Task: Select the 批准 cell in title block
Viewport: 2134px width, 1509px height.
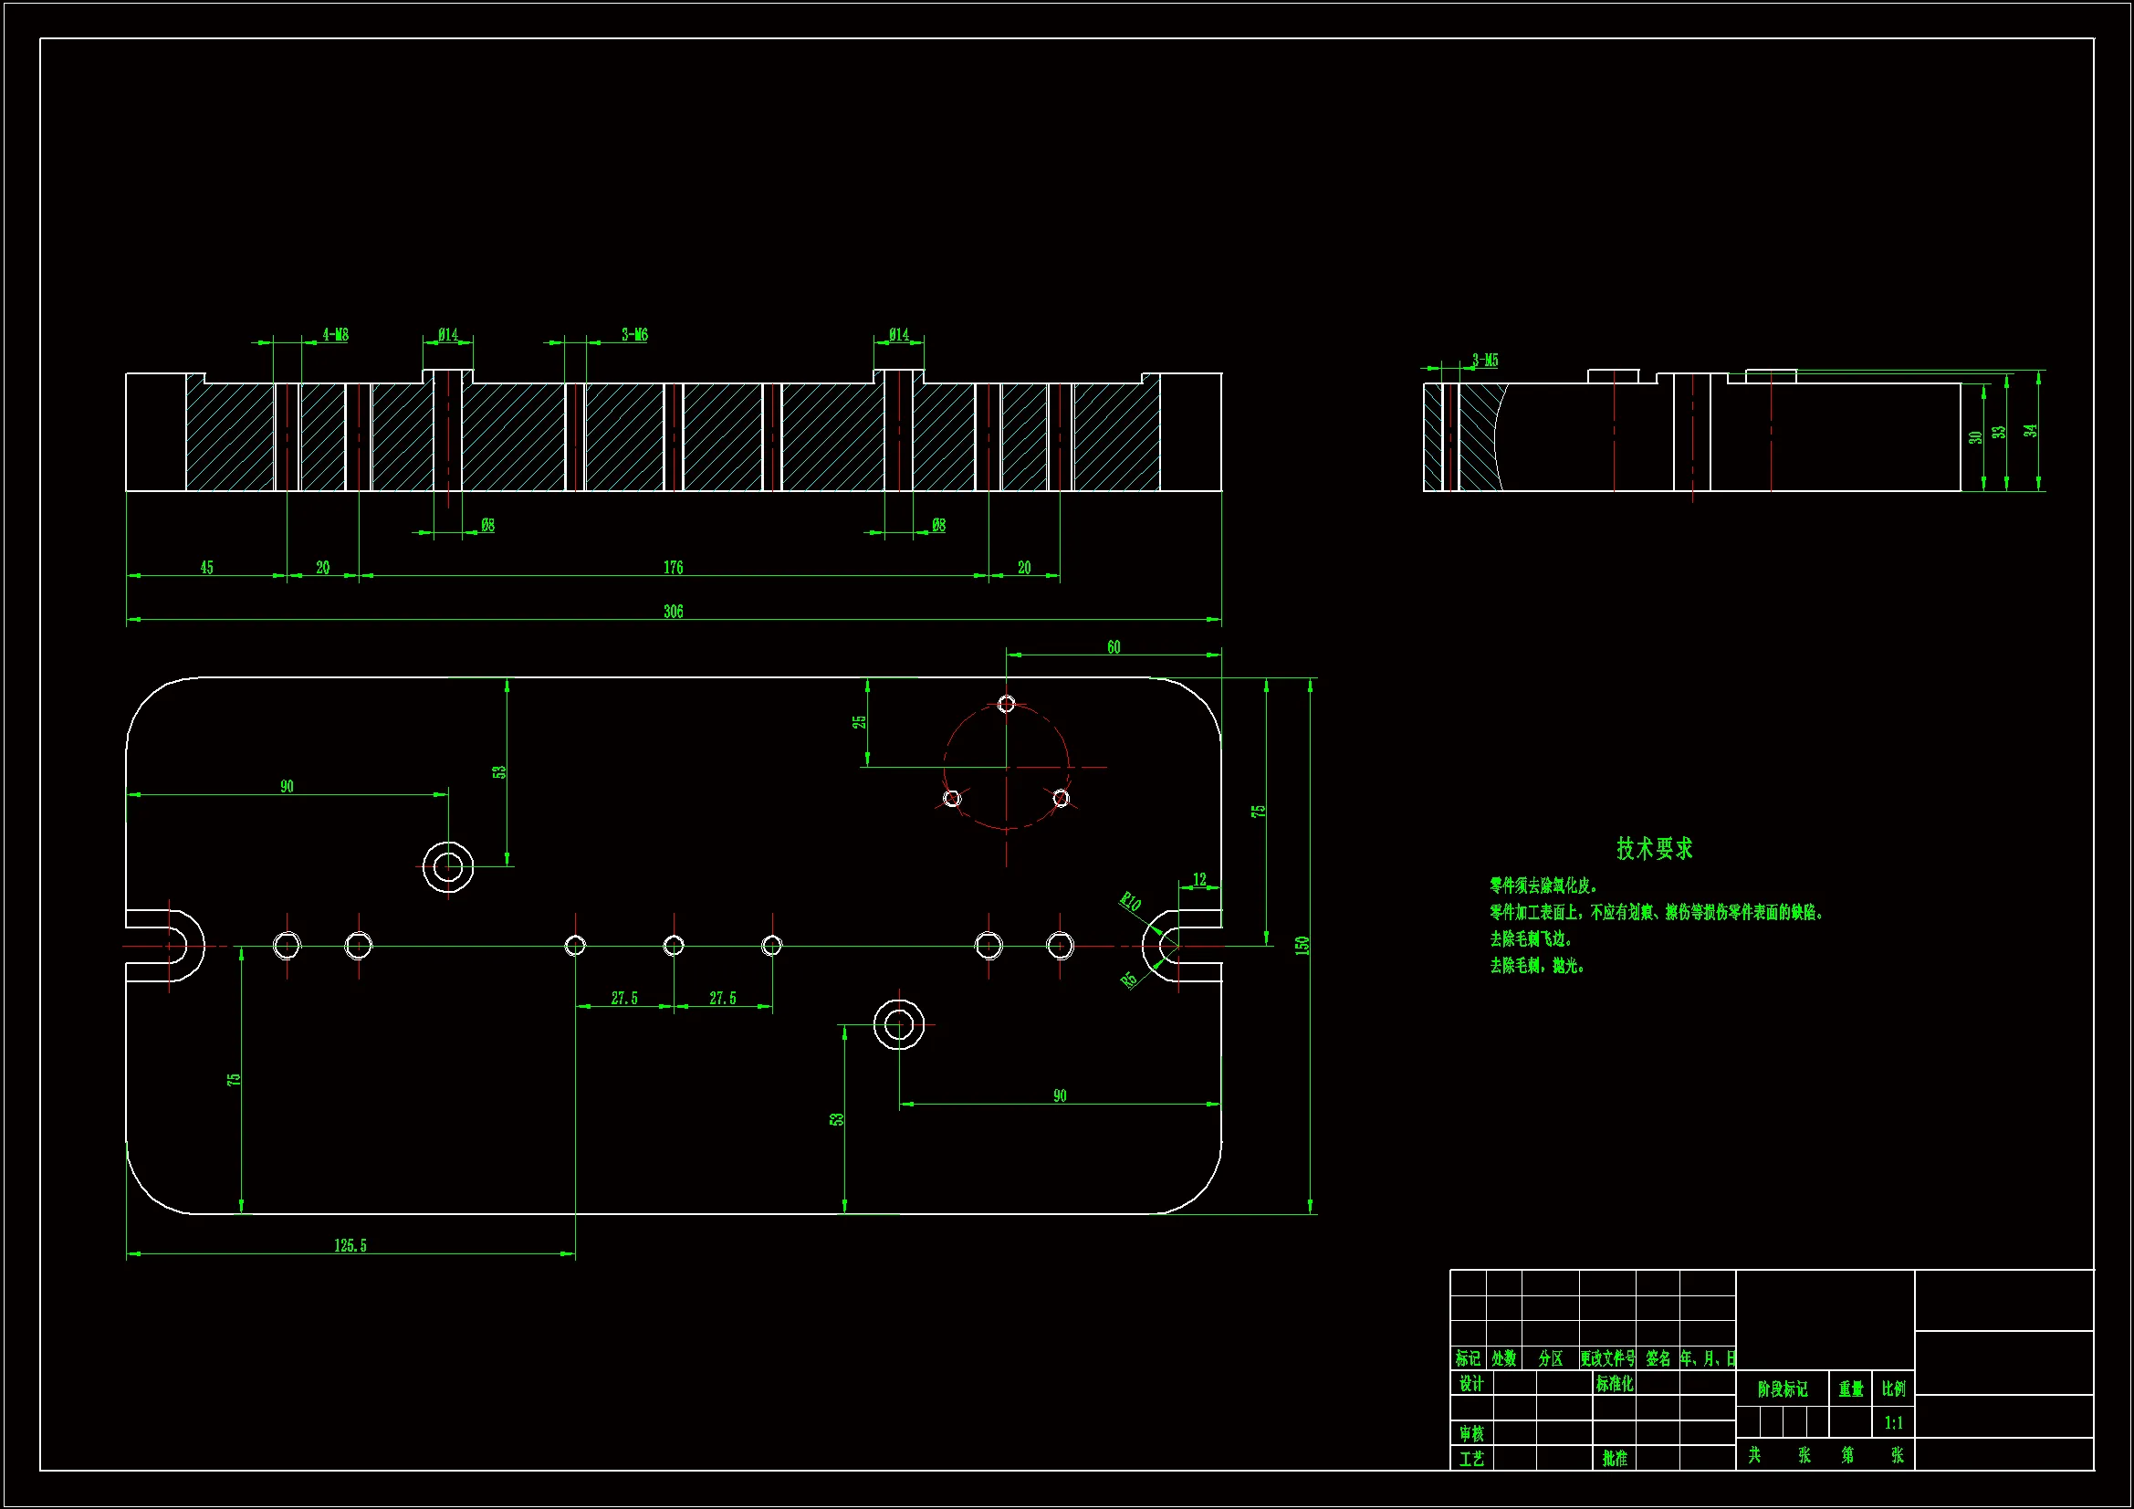Action: (x=1615, y=1458)
